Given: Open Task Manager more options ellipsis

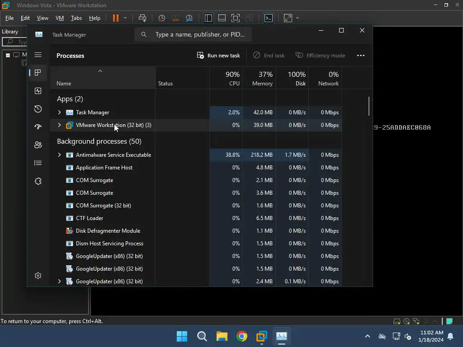Looking at the screenshot, I should 360,56.
